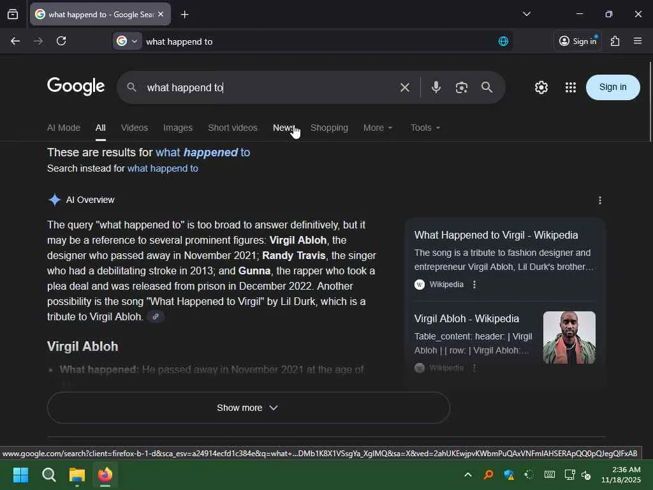Click the source link chip after 'Virgil Abloh.'

click(156, 316)
